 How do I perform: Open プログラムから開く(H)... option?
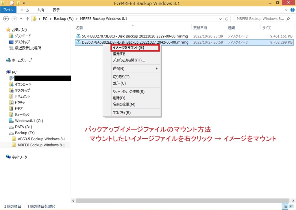point(129,60)
